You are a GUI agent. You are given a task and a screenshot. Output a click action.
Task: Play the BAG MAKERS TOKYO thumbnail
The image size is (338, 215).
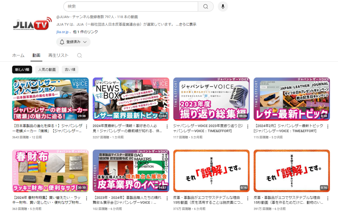(131, 170)
